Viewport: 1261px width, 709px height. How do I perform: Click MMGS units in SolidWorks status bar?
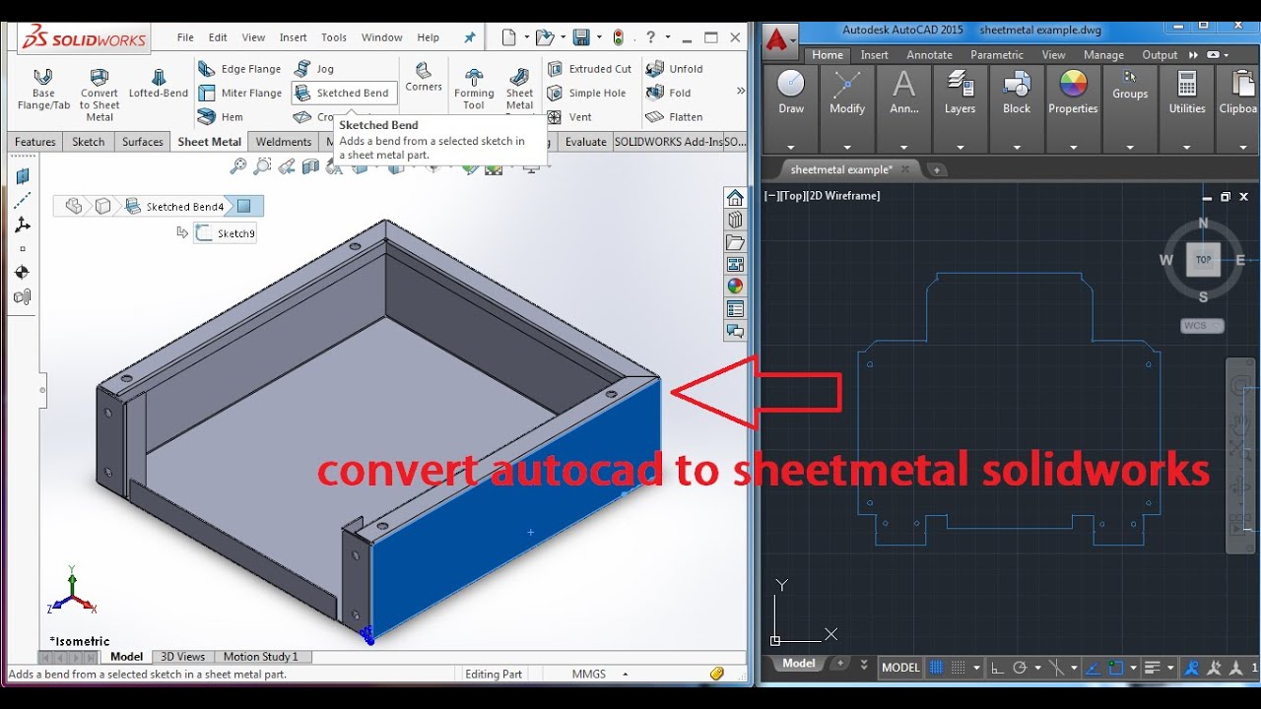pos(589,675)
